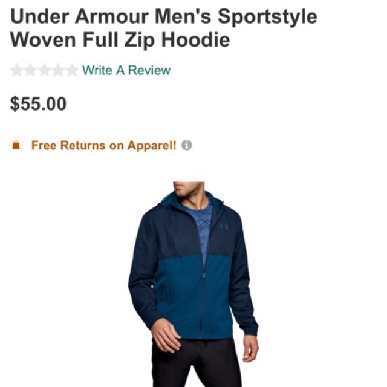Click the model's black pants
Screen dimensions: 387x387
click(195, 363)
